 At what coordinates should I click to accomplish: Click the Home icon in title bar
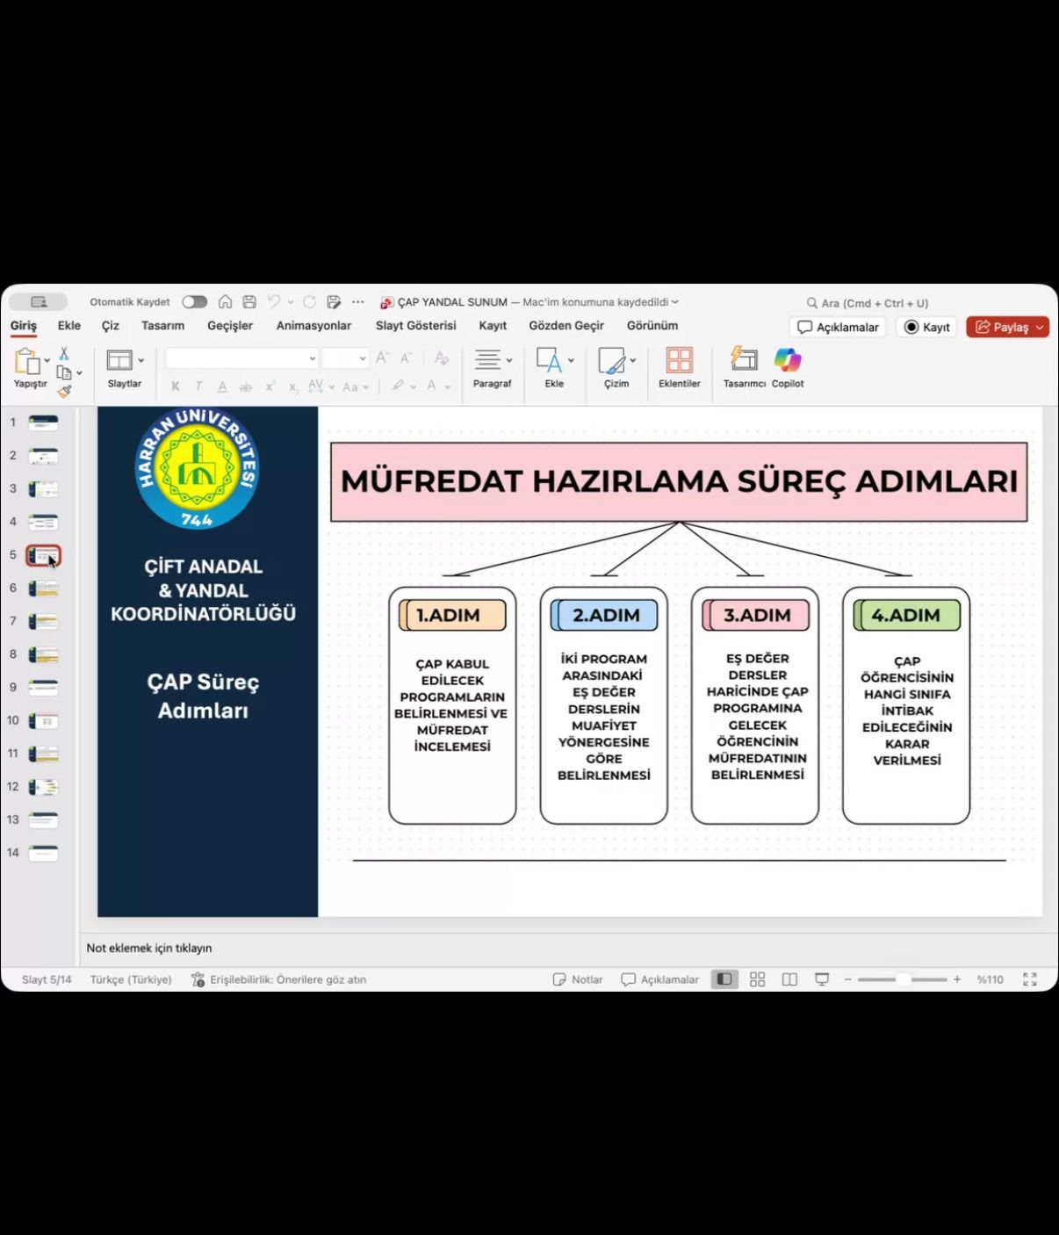coord(225,302)
